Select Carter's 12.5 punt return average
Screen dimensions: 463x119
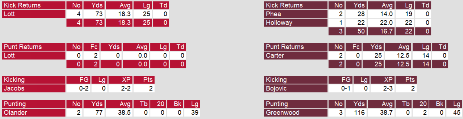pyautogui.click(x=403, y=55)
